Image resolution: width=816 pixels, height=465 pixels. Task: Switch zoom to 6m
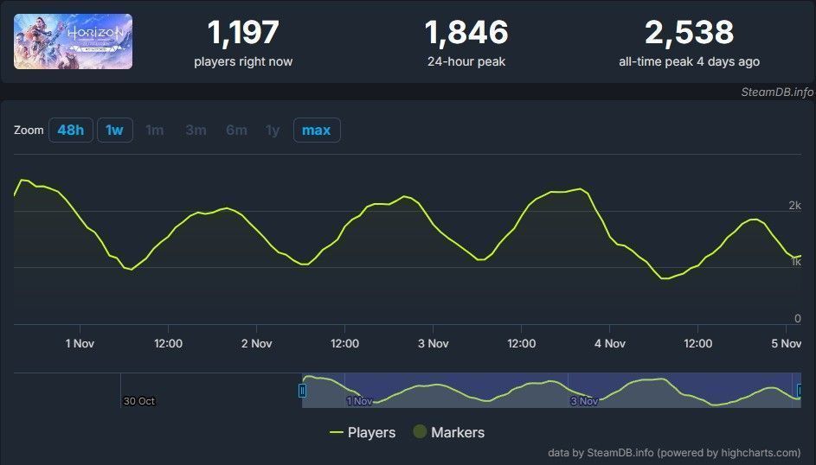(236, 131)
